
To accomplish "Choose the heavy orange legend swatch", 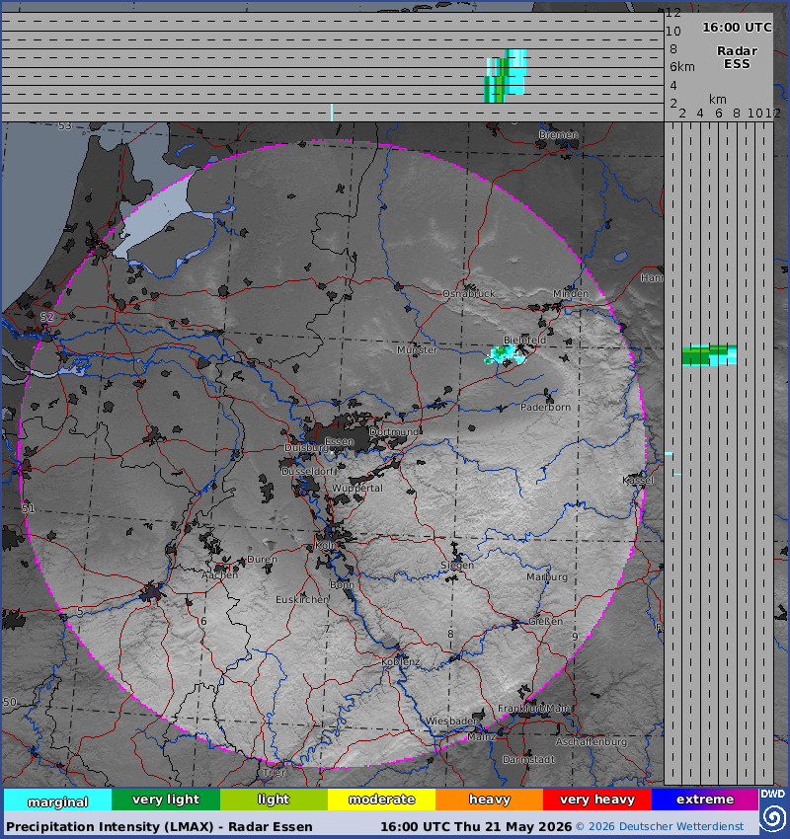I will pos(490,800).
